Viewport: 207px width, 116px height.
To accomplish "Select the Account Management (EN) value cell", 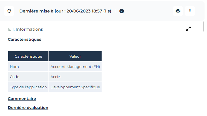I will pyautogui.click(x=75, y=67).
